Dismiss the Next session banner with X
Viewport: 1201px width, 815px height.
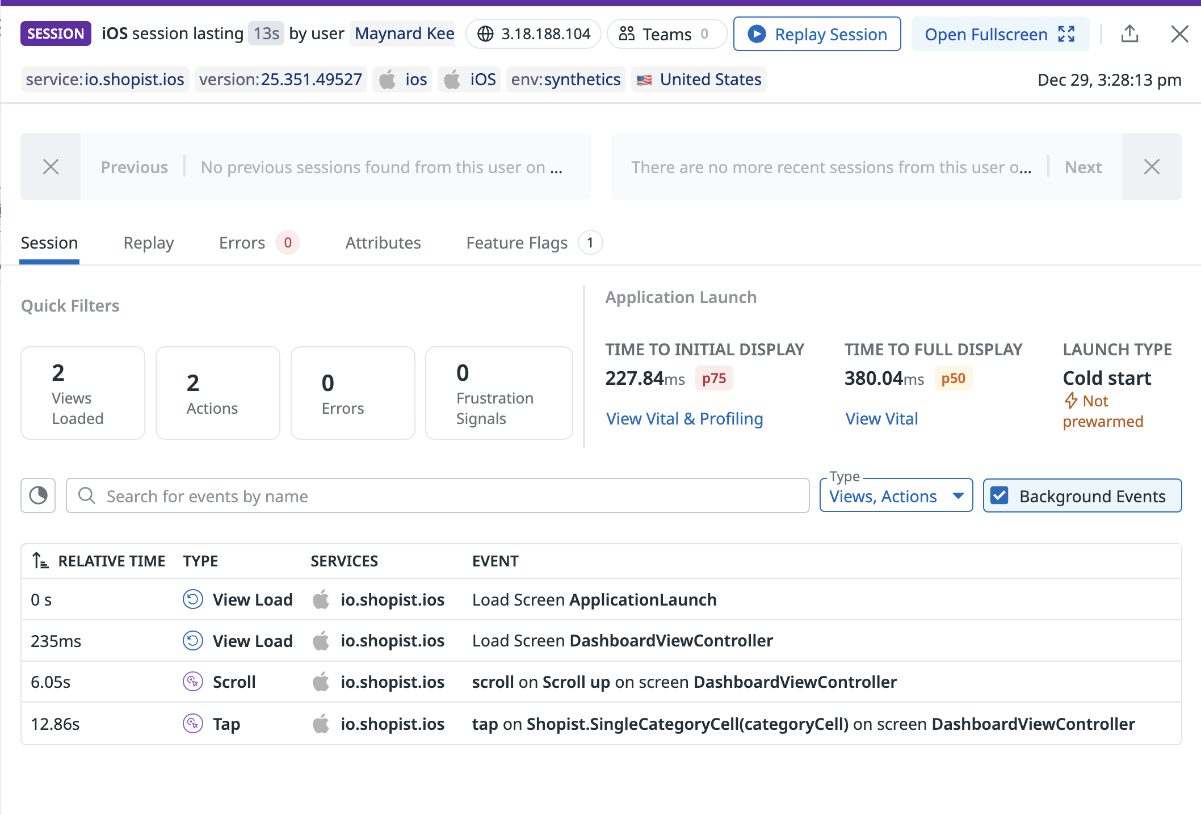[1152, 167]
